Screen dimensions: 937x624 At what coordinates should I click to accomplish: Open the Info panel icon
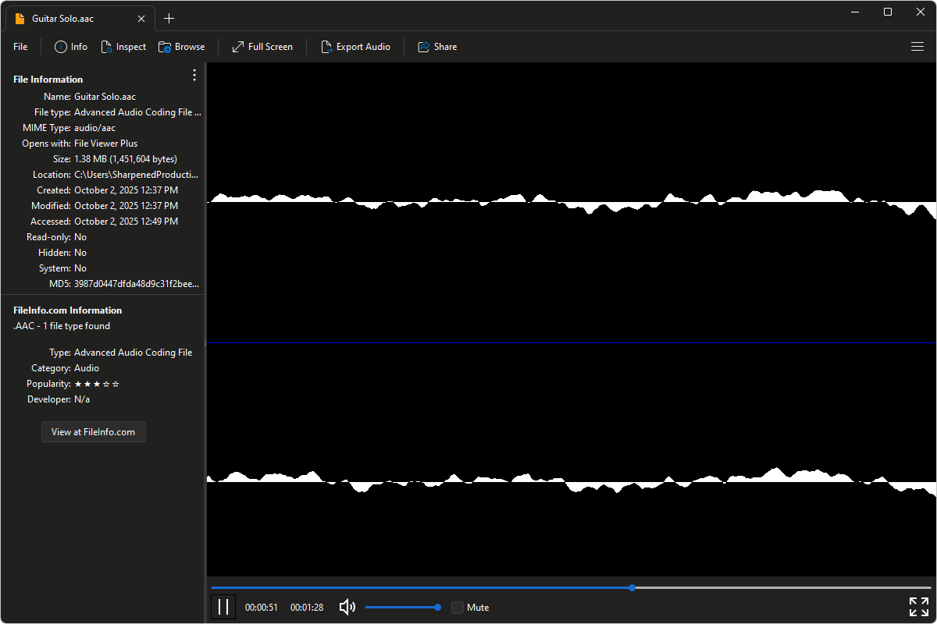click(61, 47)
